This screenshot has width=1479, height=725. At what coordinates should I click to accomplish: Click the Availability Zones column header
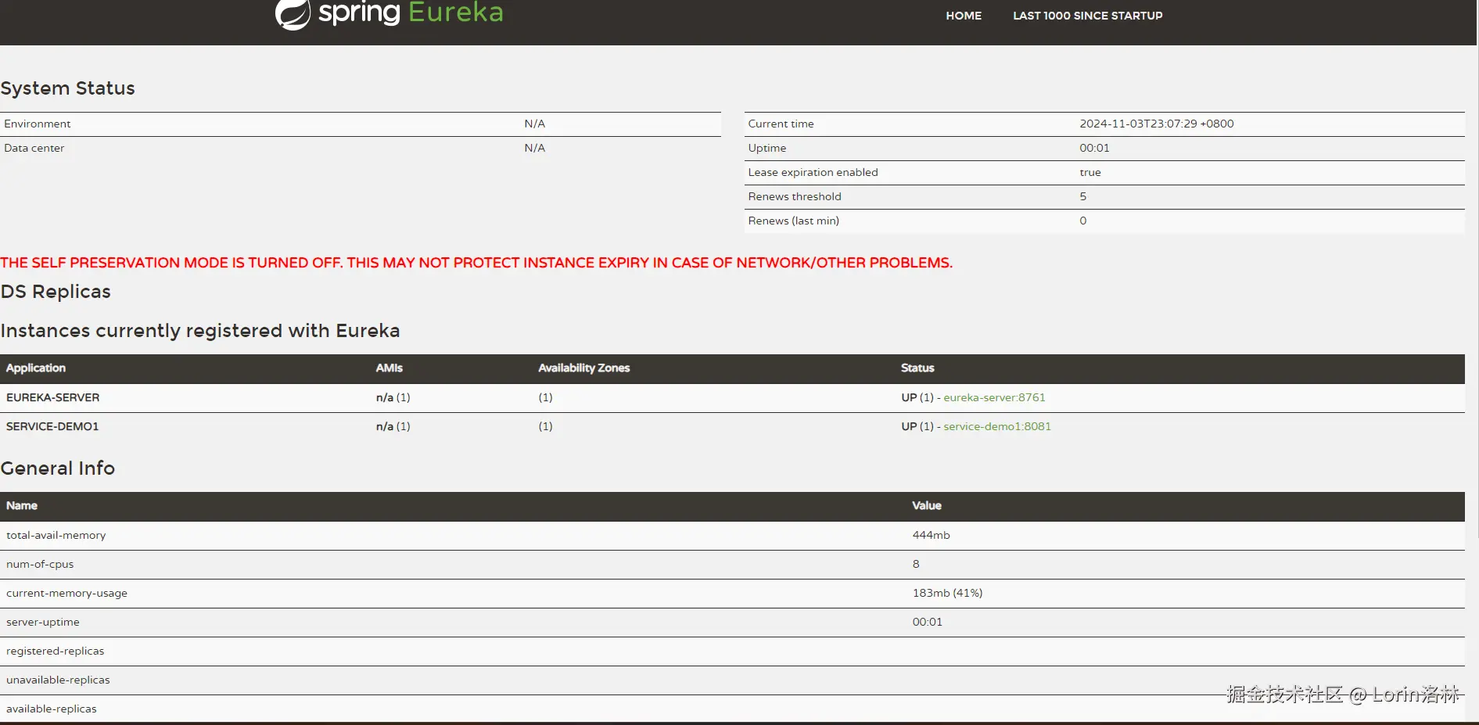tap(584, 368)
